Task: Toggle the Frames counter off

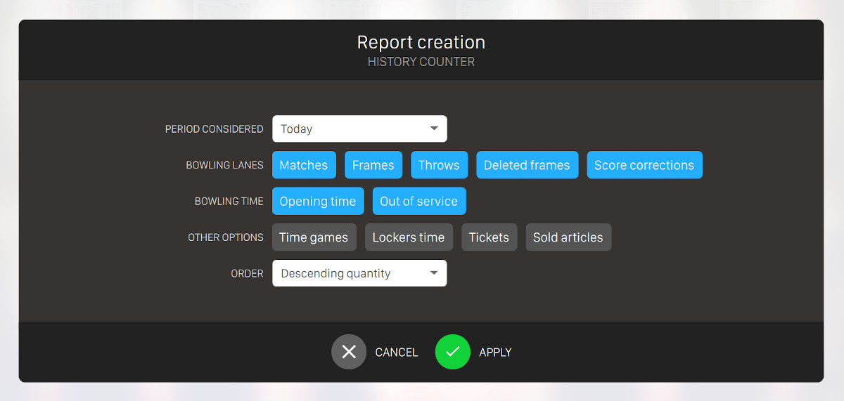Action: point(373,165)
